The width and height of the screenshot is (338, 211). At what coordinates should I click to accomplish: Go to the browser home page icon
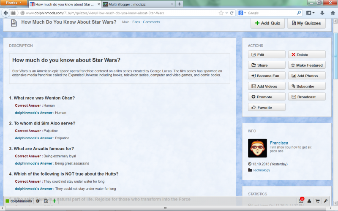click(x=333, y=13)
